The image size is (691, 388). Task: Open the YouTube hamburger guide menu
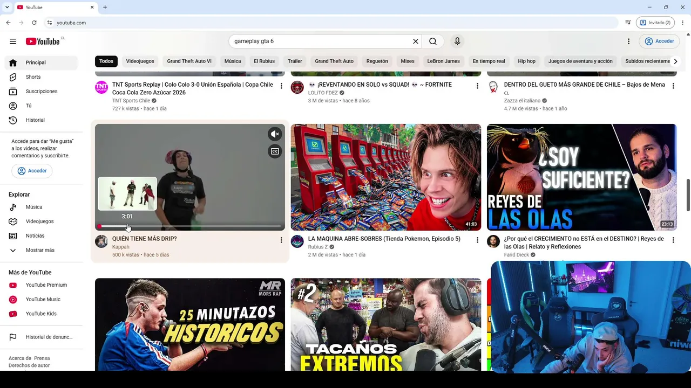tap(13, 41)
